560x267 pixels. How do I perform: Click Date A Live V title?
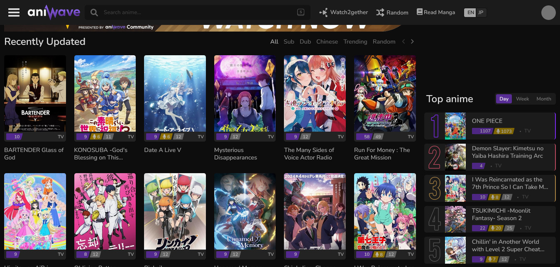[163, 150]
